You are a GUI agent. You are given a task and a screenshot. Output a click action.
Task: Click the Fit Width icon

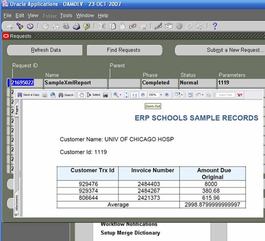click(x=135, y=95)
